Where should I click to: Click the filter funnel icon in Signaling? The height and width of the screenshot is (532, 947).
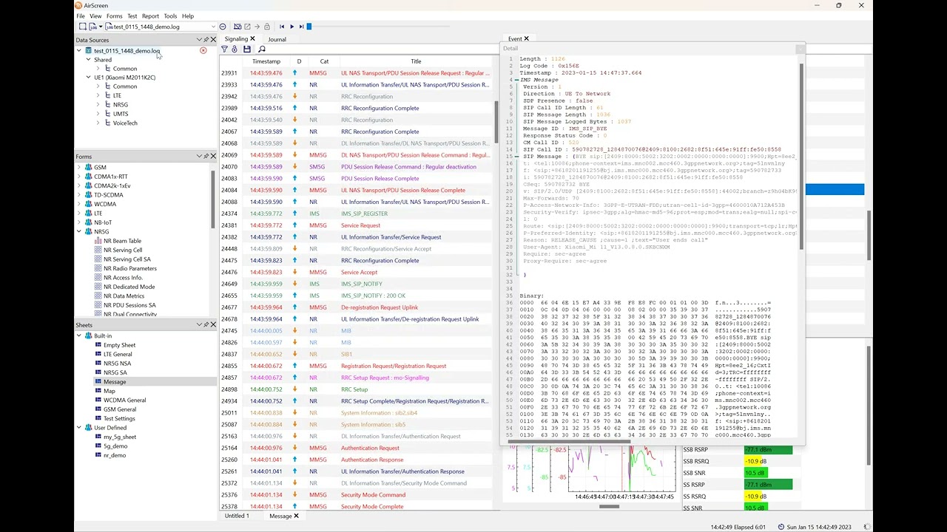[x=224, y=50]
